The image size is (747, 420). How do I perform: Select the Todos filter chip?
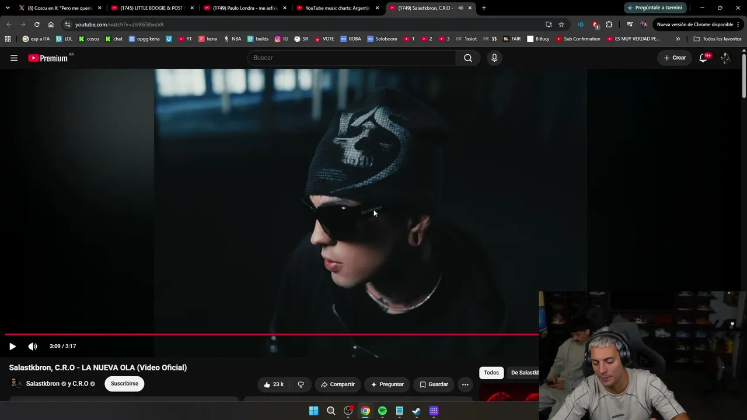(x=491, y=373)
